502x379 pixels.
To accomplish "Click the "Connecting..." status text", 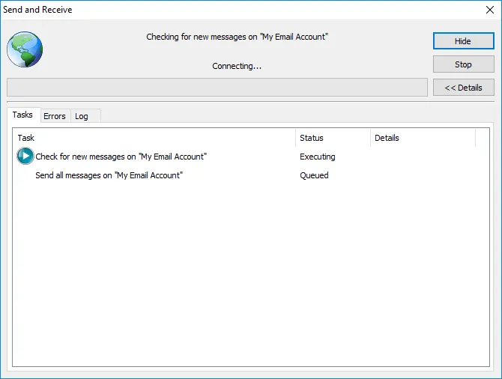I will pos(237,66).
